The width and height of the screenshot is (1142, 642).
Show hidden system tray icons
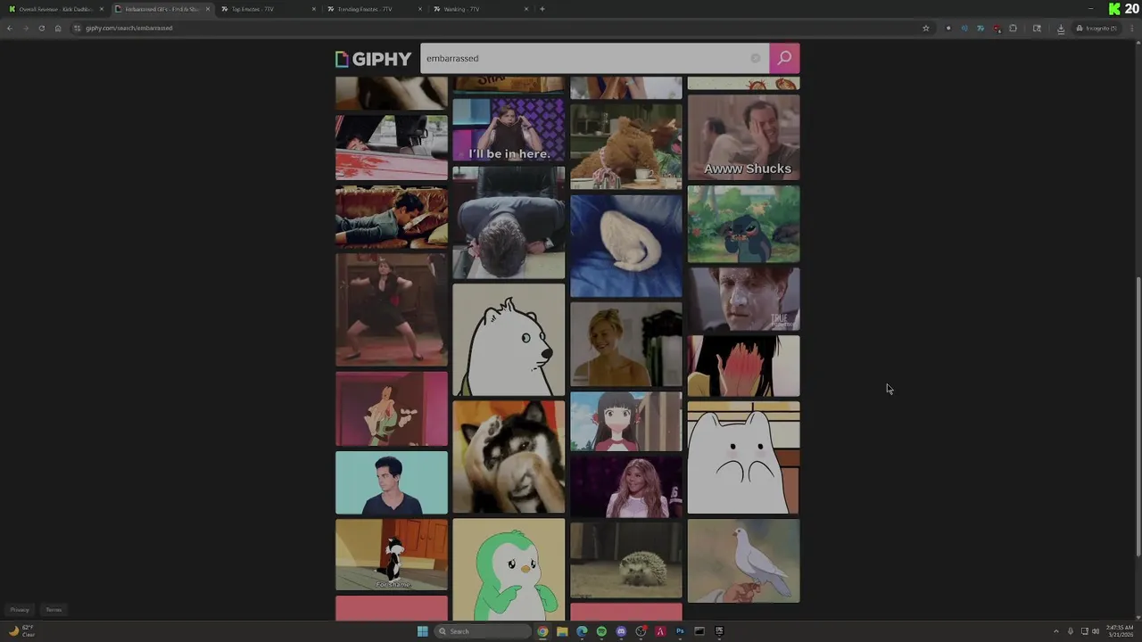click(1056, 631)
